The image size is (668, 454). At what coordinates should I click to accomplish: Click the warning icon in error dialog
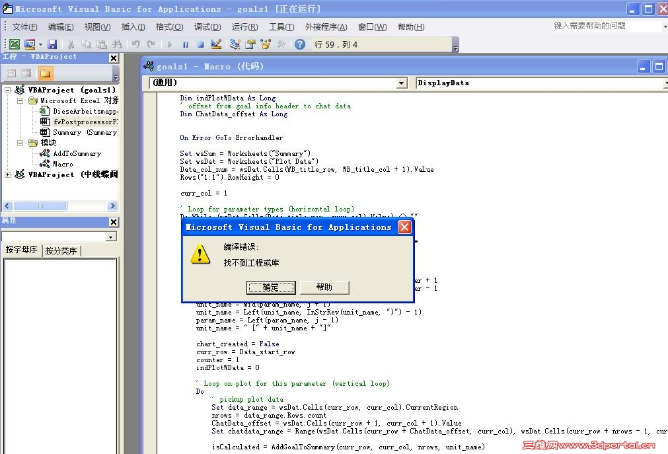200,254
